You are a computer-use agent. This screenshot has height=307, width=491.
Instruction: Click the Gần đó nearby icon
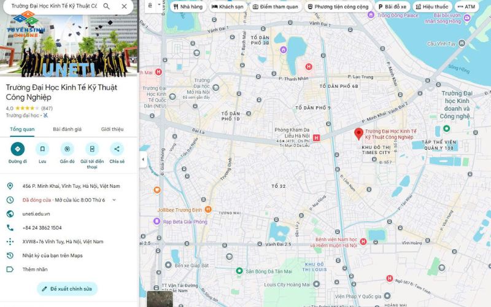pos(67,149)
